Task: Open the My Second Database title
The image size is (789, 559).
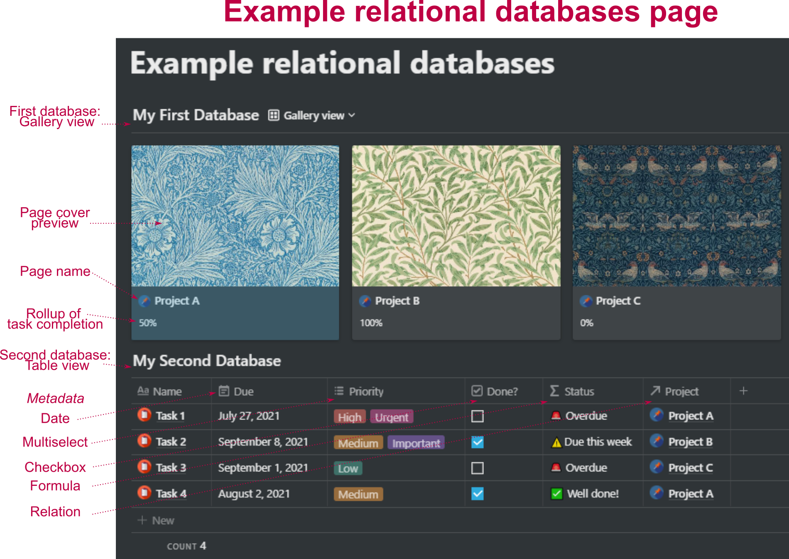Action: [x=207, y=361]
